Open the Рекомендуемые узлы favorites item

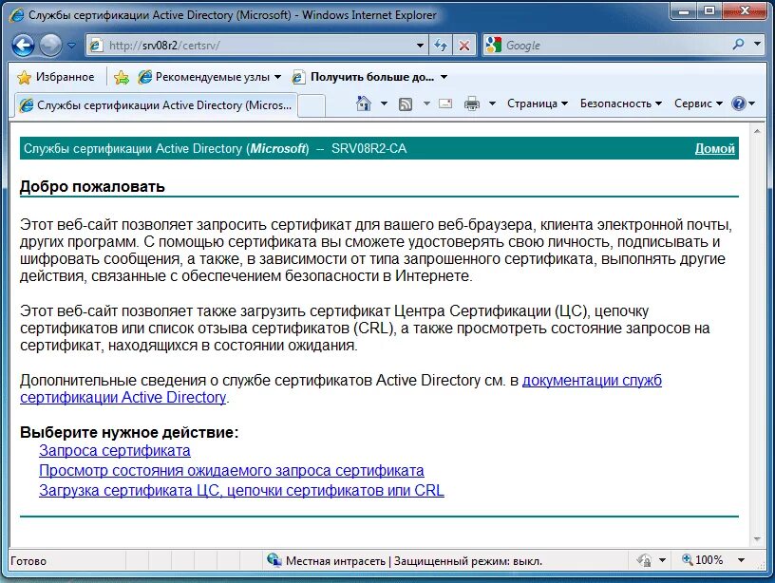(209, 77)
